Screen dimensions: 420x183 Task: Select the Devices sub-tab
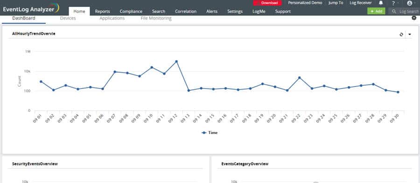tap(68, 18)
